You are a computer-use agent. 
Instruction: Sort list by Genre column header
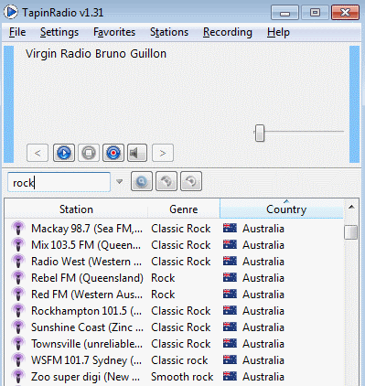[184, 209]
